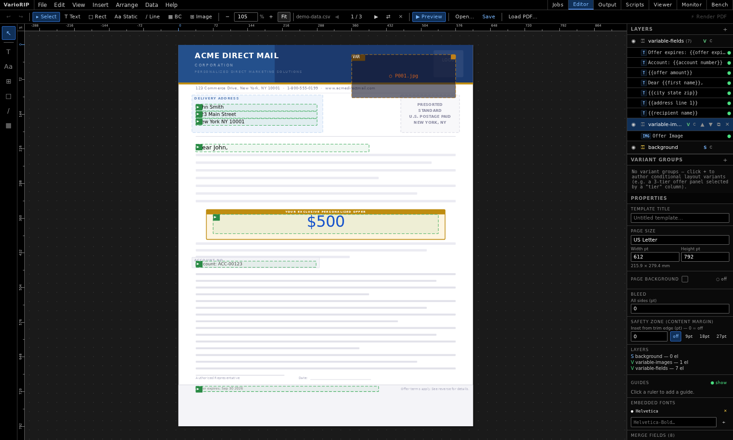Toggle the guides show switch
The height and width of the screenshot is (440, 733).
[x=719, y=383]
